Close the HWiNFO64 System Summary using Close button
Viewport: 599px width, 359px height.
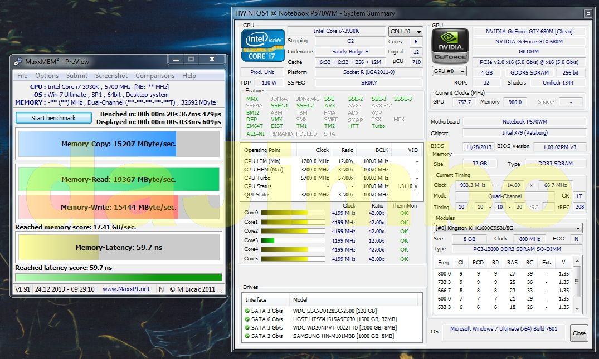pos(579,333)
